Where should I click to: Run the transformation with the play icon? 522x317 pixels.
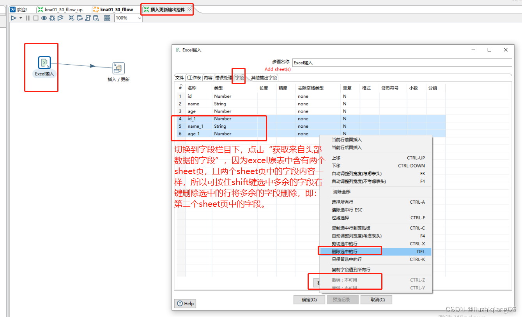point(14,18)
